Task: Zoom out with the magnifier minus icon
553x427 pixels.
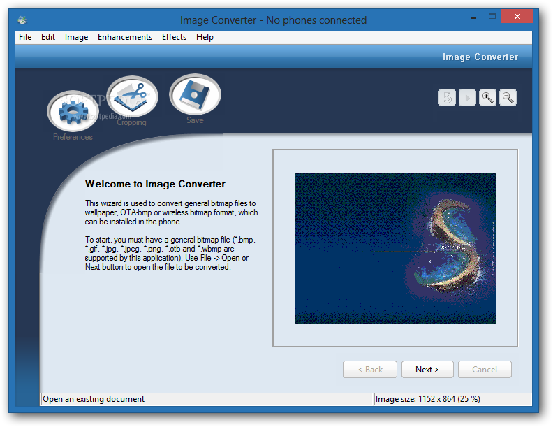Action: pos(508,97)
